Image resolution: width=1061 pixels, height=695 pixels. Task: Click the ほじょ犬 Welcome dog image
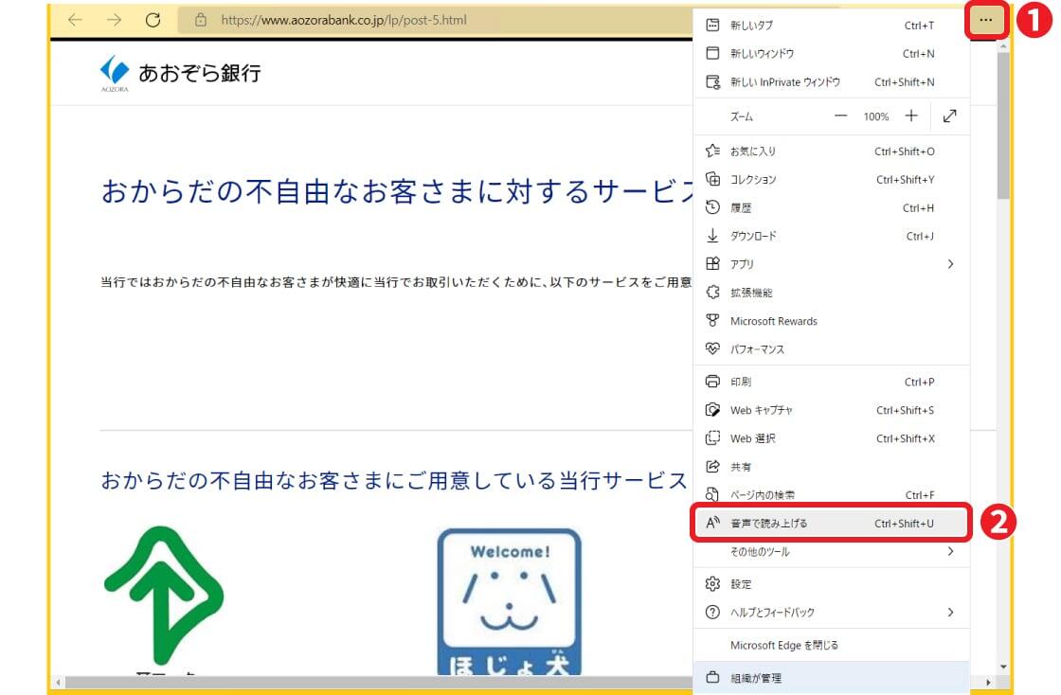click(x=509, y=600)
